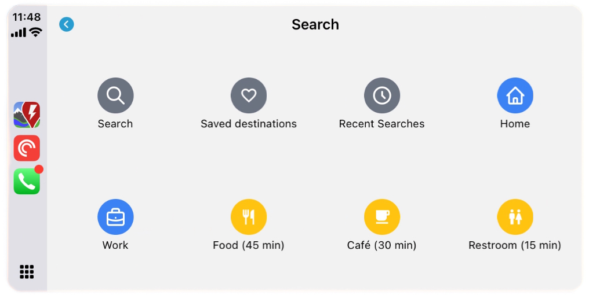
Task: Find Food stops with fork-knife icon
Action: coord(249,217)
